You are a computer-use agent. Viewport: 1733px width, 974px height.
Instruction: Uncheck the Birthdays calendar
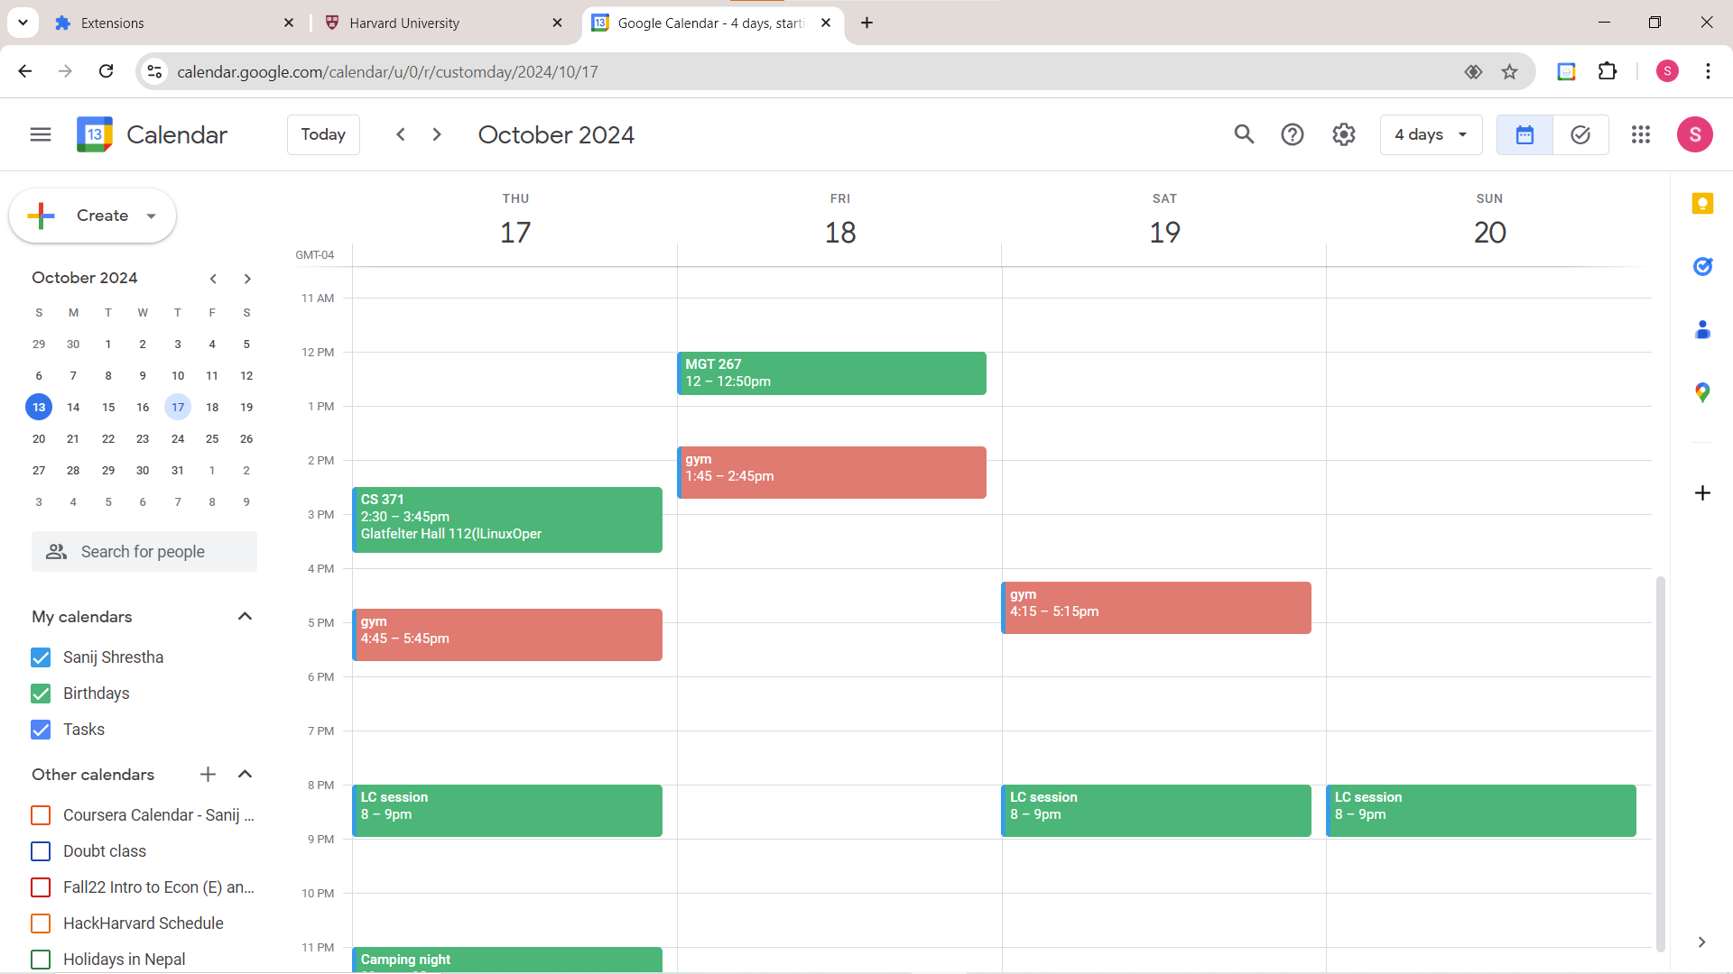[41, 694]
